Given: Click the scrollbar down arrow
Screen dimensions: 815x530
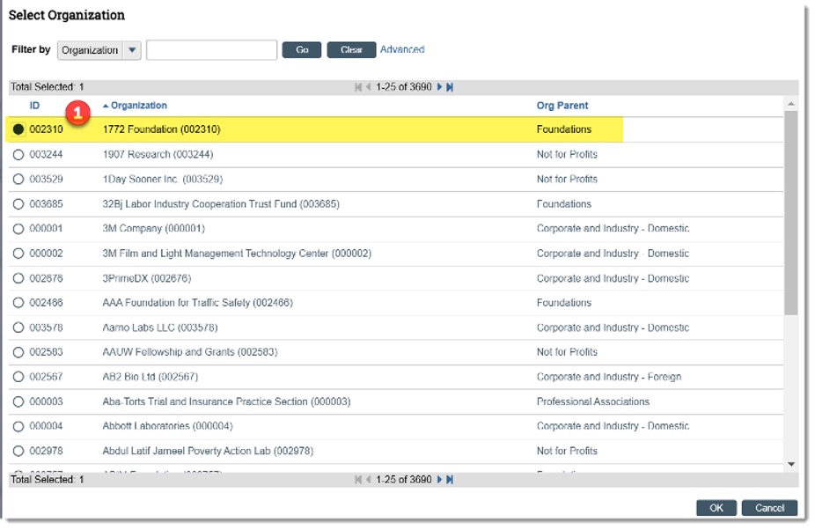Looking at the screenshot, I should click(791, 465).
